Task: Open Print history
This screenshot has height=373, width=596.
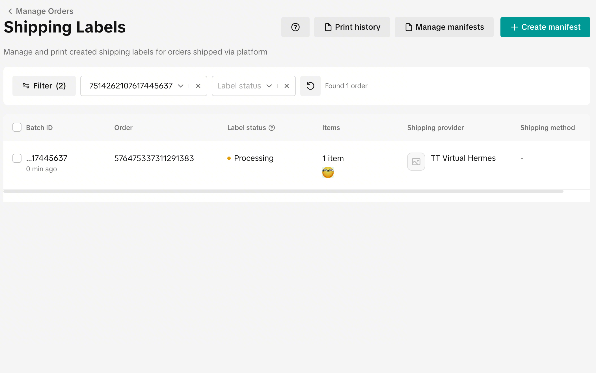Action: pos(352,27)
